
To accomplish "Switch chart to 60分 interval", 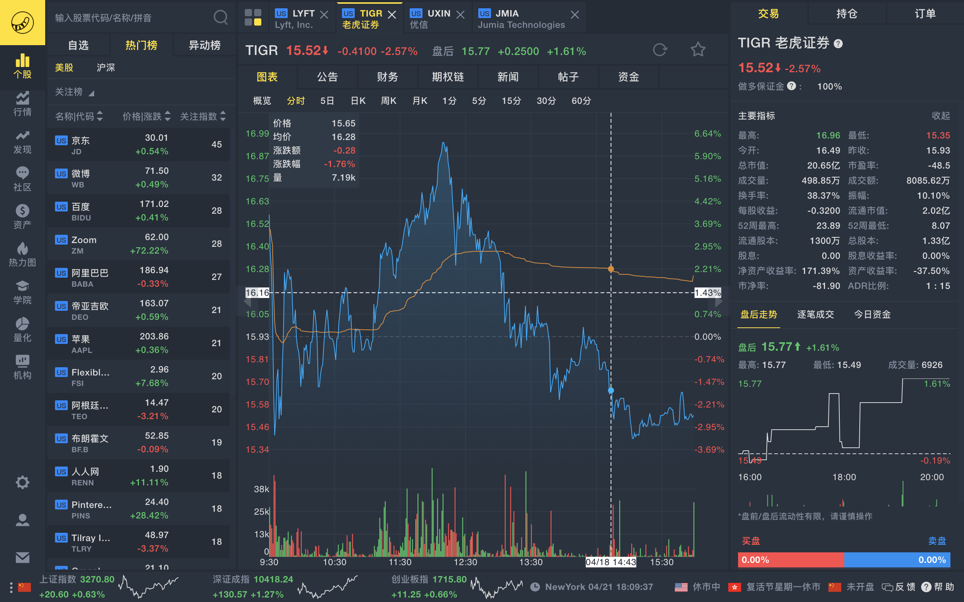I will click(x=581, y=101).
